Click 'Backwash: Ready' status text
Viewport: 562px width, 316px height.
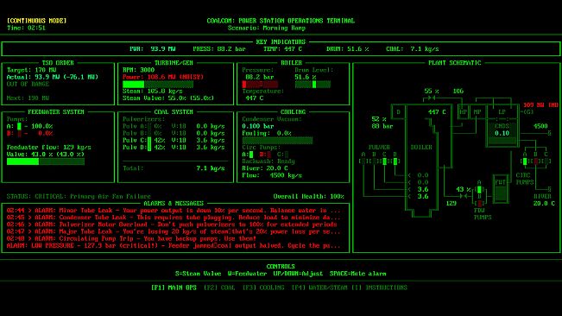click(268, 161)
